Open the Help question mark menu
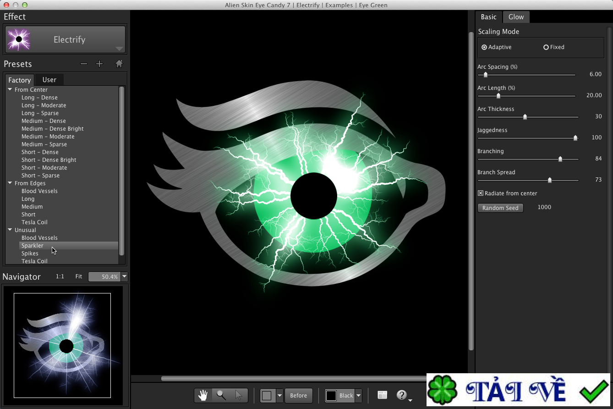Viewport: 613px width, 409px height. pyautogui.click(x=401, y=395)
